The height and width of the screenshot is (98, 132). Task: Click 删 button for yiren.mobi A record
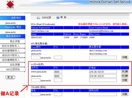pyautogui.click(x=126, y=76)
